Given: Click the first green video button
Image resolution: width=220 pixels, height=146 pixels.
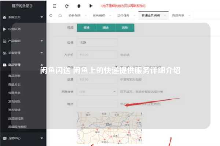Looking at the screenshot, I should tap(87, 28).
